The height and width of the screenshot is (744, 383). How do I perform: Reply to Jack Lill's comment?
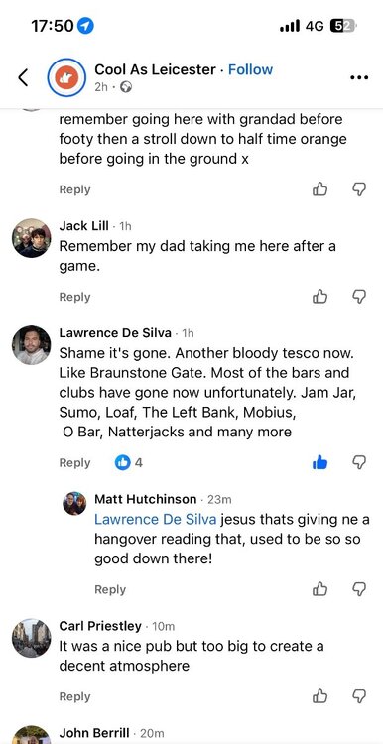(74, 297)
